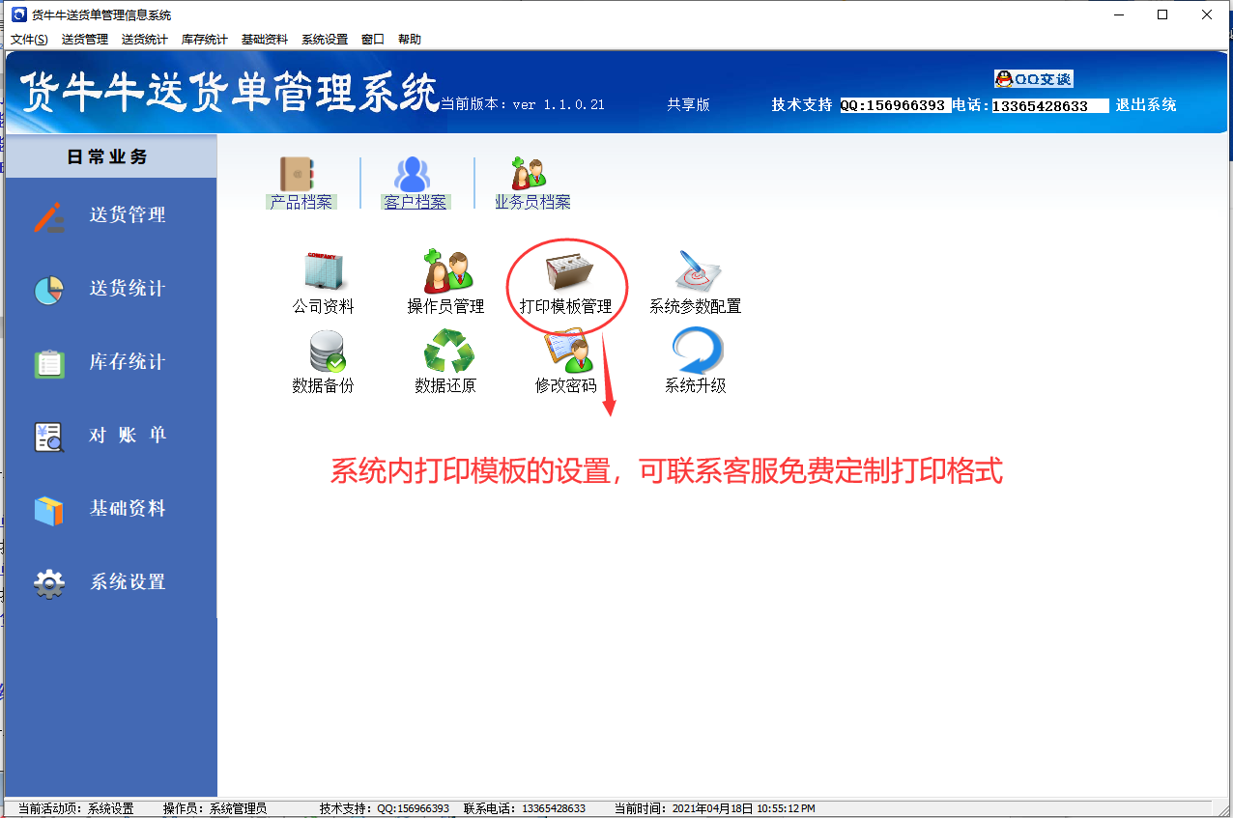Click the version text ver 1.1.0.21
Image resolution: width=1233 pixels, height=818 pixels.
click(x=559, y=104)
